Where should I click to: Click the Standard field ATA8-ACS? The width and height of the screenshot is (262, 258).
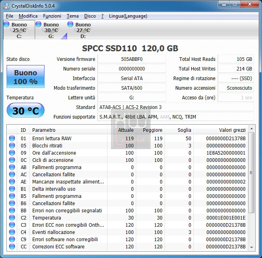pos(176,107)
